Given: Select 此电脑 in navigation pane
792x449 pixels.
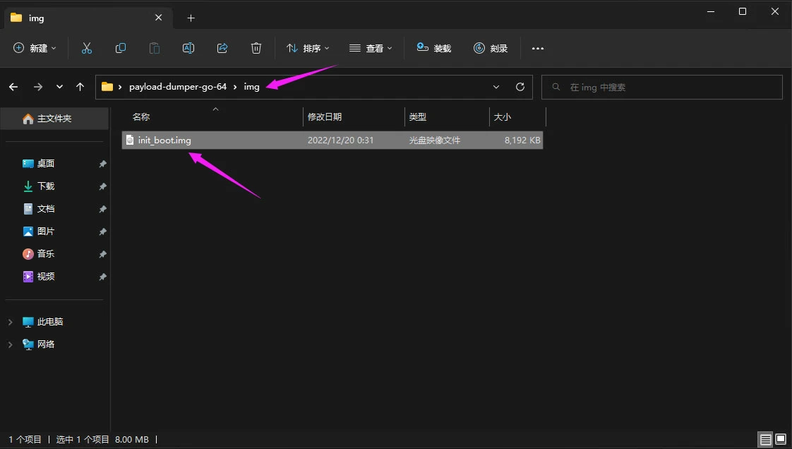Looking at the screenshot, I should click(x=50, y=322).
